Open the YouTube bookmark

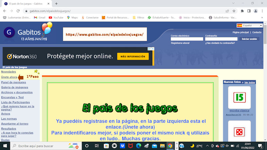pos(56,18)
